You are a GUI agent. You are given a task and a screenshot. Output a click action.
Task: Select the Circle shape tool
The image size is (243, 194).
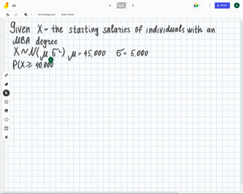click(7, 120)
